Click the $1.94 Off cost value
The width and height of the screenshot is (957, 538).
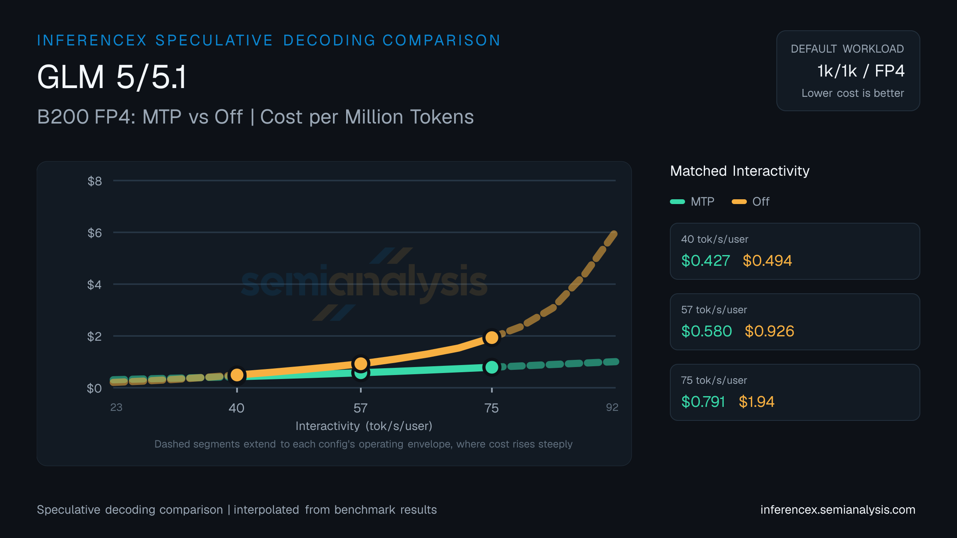coord(756,402)
